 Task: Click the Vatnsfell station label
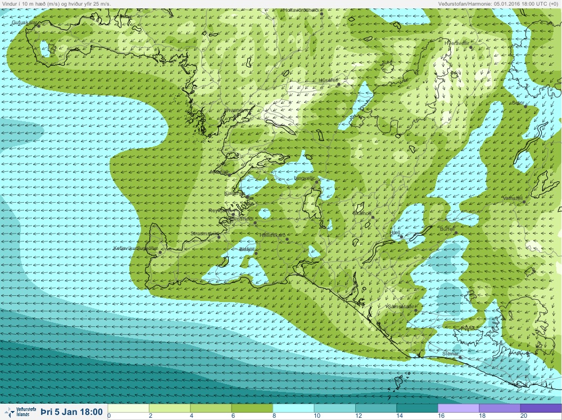coord(513,198)
